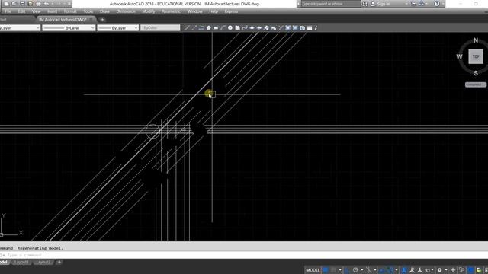488x274 pixels.
Task: Open the View menu
Action: (37, 11)
